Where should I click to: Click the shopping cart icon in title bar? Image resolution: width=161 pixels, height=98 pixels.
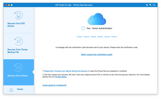tap(147, 5)
